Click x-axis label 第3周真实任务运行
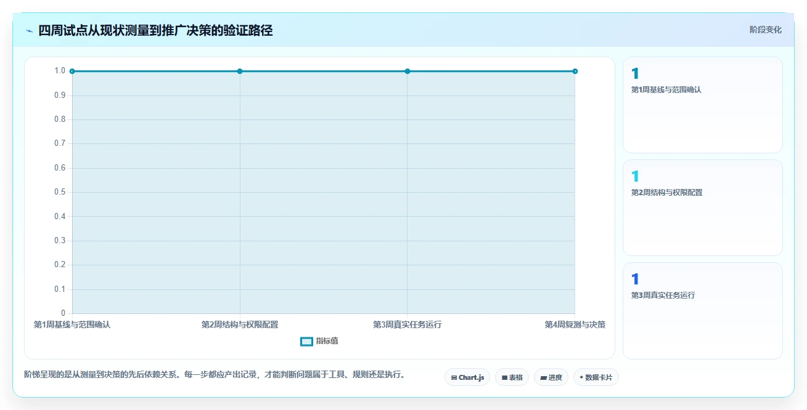 pos(408,324)
